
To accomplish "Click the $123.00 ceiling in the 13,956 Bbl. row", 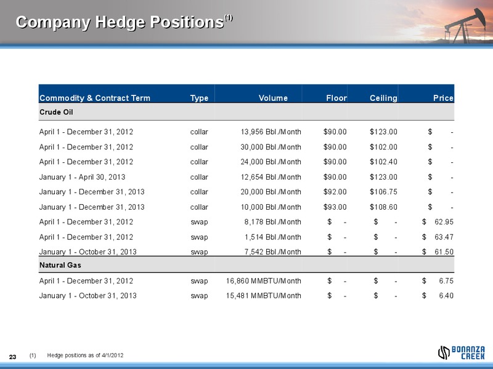I will pos(383,132).
